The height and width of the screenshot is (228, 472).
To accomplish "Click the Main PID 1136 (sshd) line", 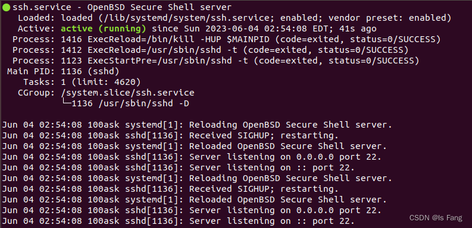I will tap(63, 71).
